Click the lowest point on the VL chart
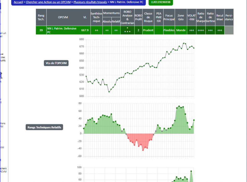The image size is (247, 182). coord(109,92)
